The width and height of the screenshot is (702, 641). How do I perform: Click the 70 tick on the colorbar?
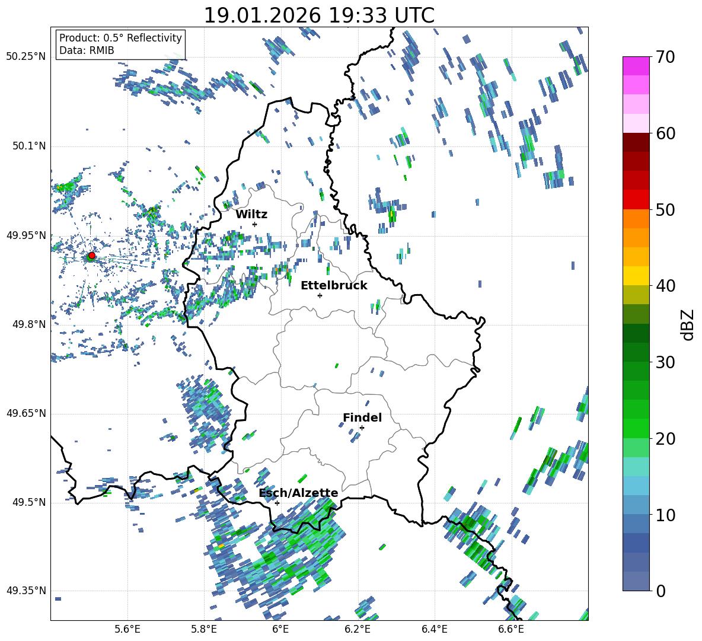(x=665, y=57)
